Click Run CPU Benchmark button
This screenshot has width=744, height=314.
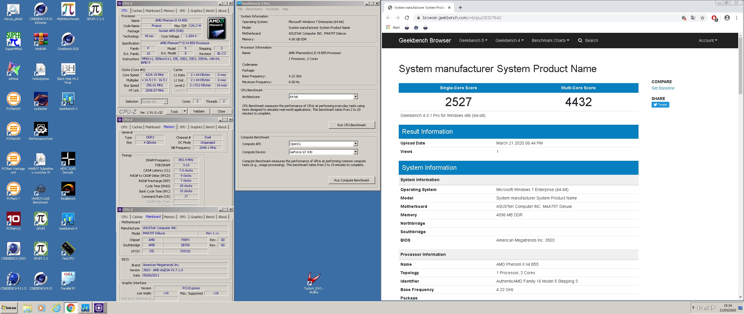coord(352,125)
